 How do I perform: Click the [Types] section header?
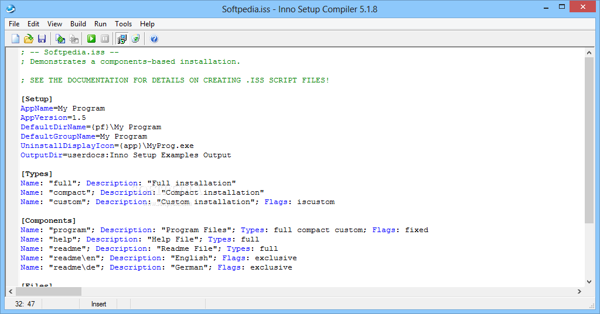(x=37, y=174)
